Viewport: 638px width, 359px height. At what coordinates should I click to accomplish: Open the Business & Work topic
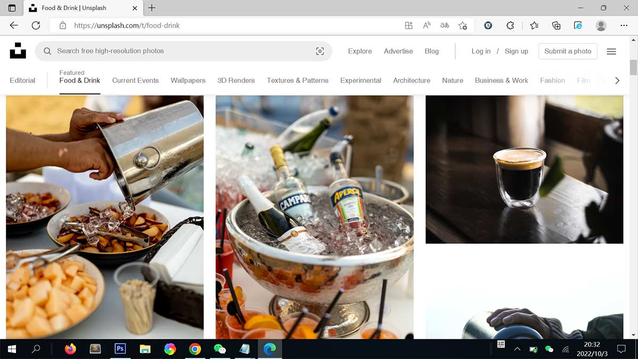point(501,80)
